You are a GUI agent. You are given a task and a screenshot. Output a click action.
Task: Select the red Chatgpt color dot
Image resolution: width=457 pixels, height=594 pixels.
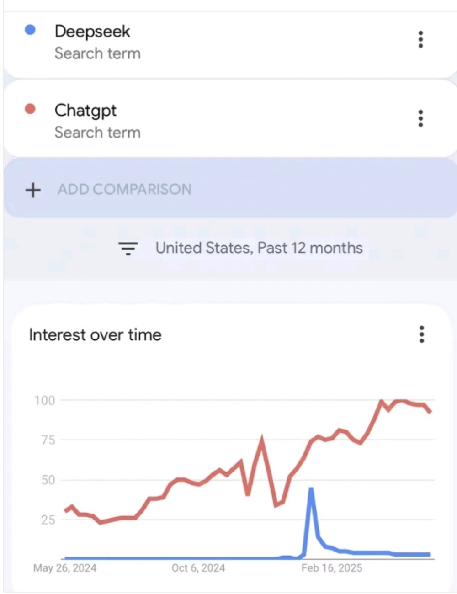coord(30,109)
